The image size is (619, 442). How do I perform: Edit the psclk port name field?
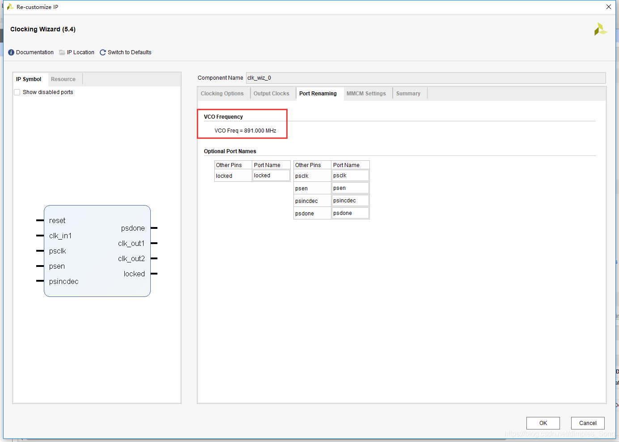(x=350, y=176)
